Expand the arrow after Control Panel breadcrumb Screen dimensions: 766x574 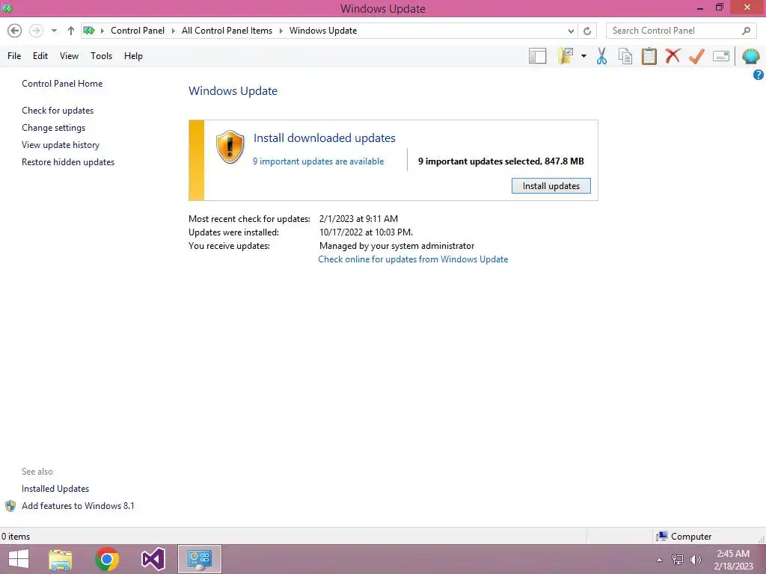coord(173,31)
